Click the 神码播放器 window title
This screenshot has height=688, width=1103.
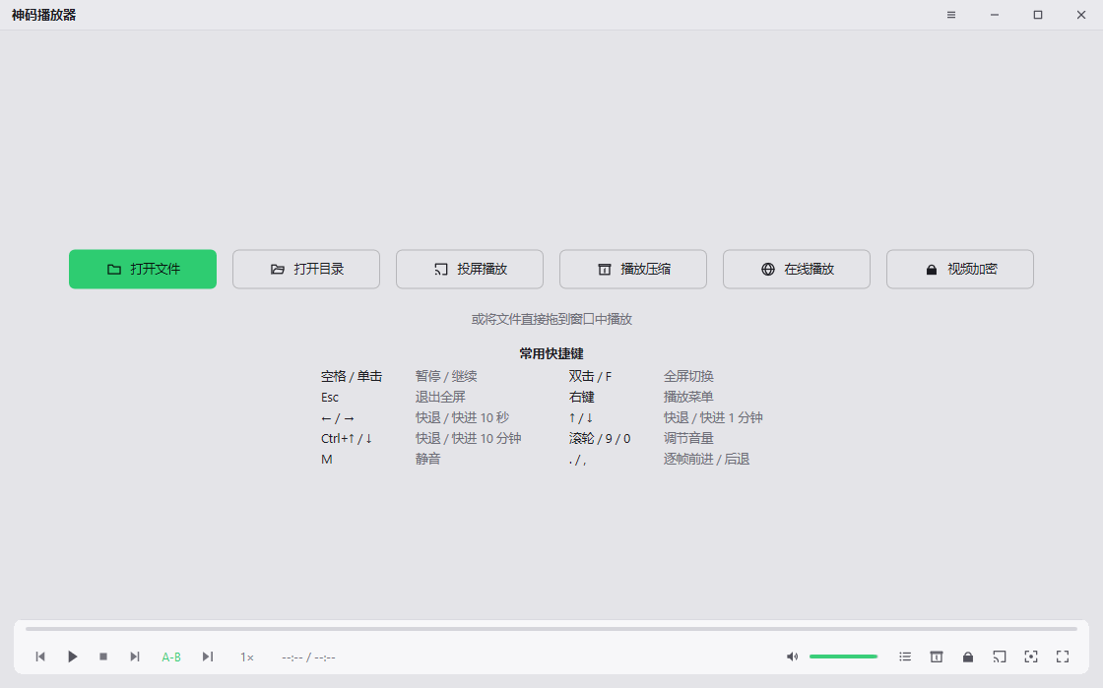tap(43, 15)
